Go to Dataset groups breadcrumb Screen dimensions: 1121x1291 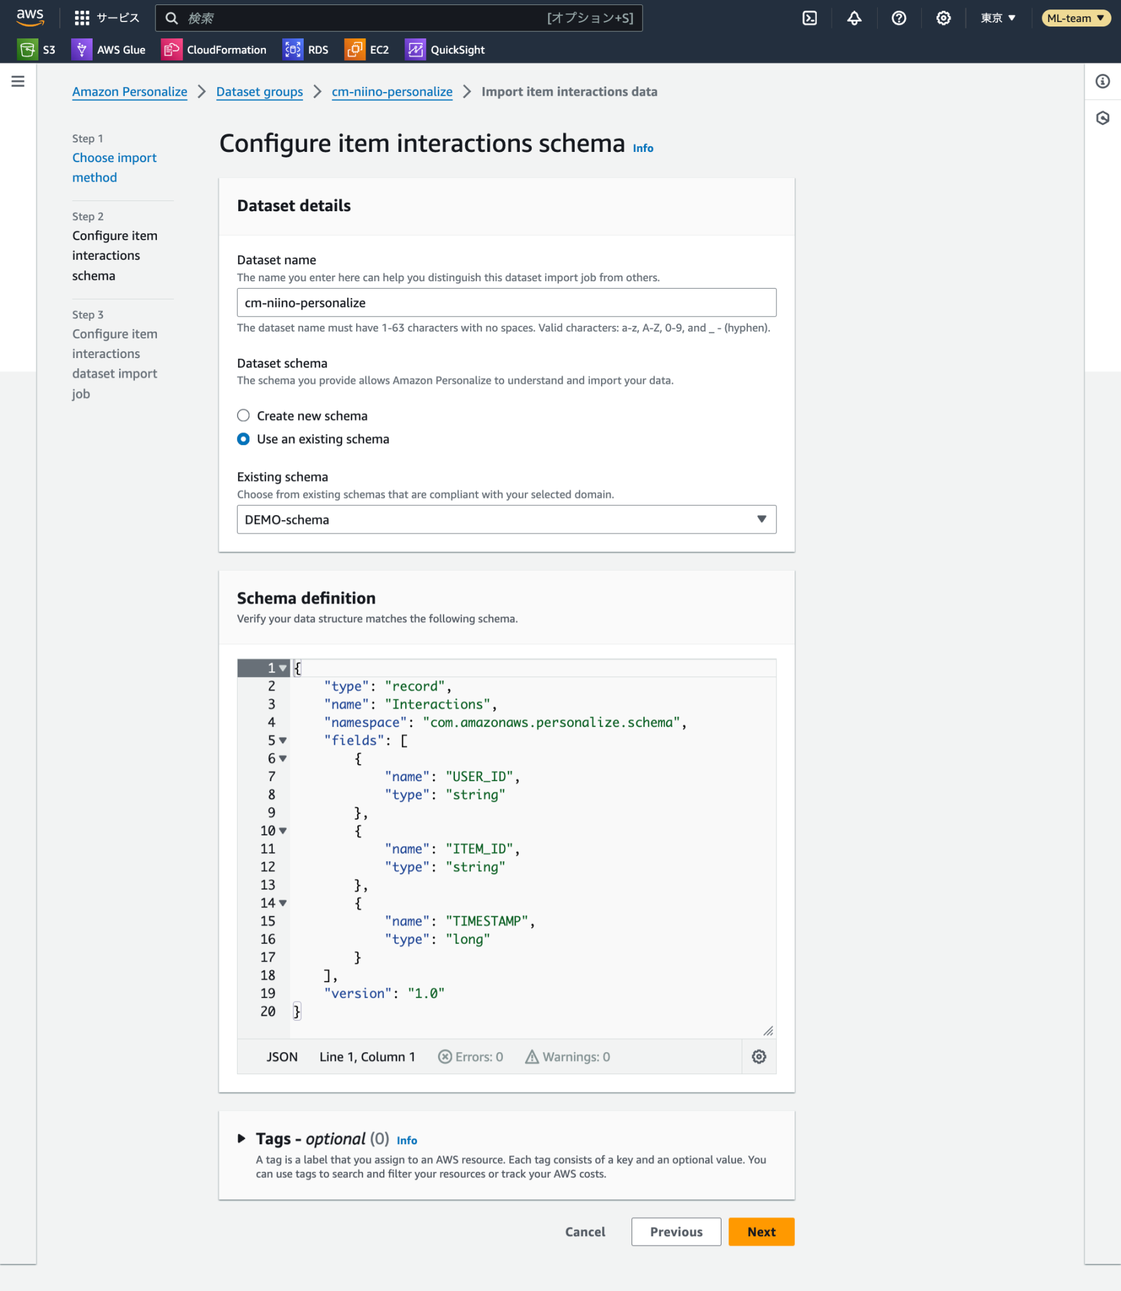[259, 92]
